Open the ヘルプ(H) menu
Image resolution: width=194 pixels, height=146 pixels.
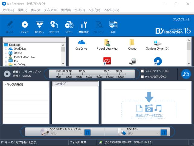pos(94,10)
